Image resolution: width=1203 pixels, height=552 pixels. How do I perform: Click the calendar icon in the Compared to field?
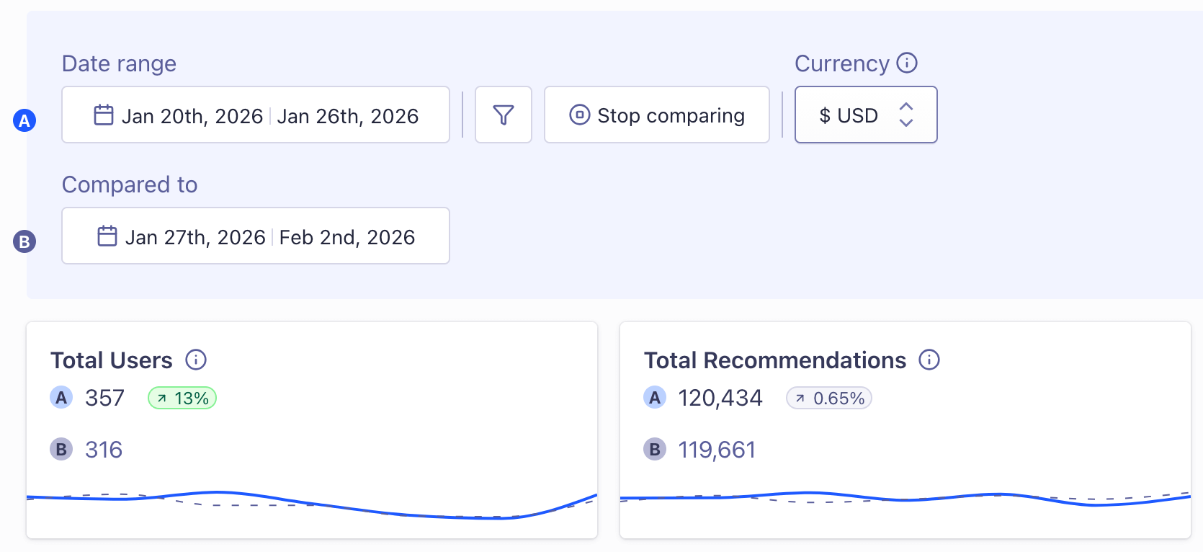coord(107,236)
